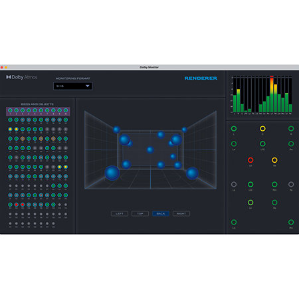The height and width of the screenshot is (299, 299).
Task: Click the leftmost L channel meter bar
Action: coord(235,104)
